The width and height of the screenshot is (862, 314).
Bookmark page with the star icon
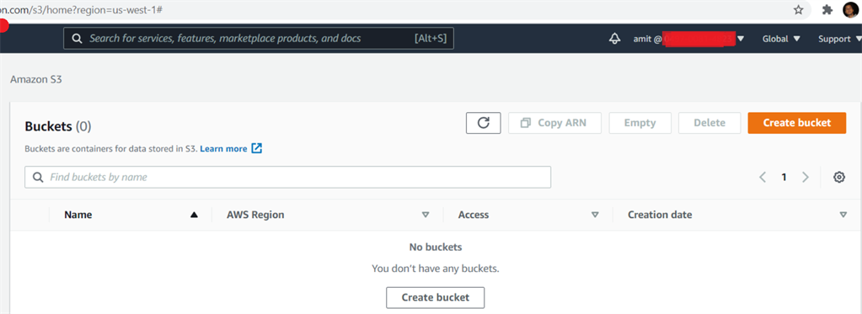pos(798,10)
